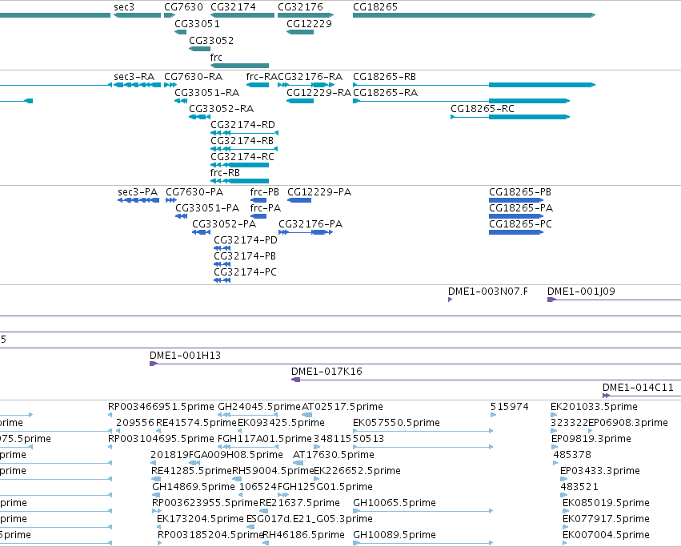Viewport: 681px width, 547px height.
Task: Open the EK007004.5prime EST label
Action: pos(606,535)
